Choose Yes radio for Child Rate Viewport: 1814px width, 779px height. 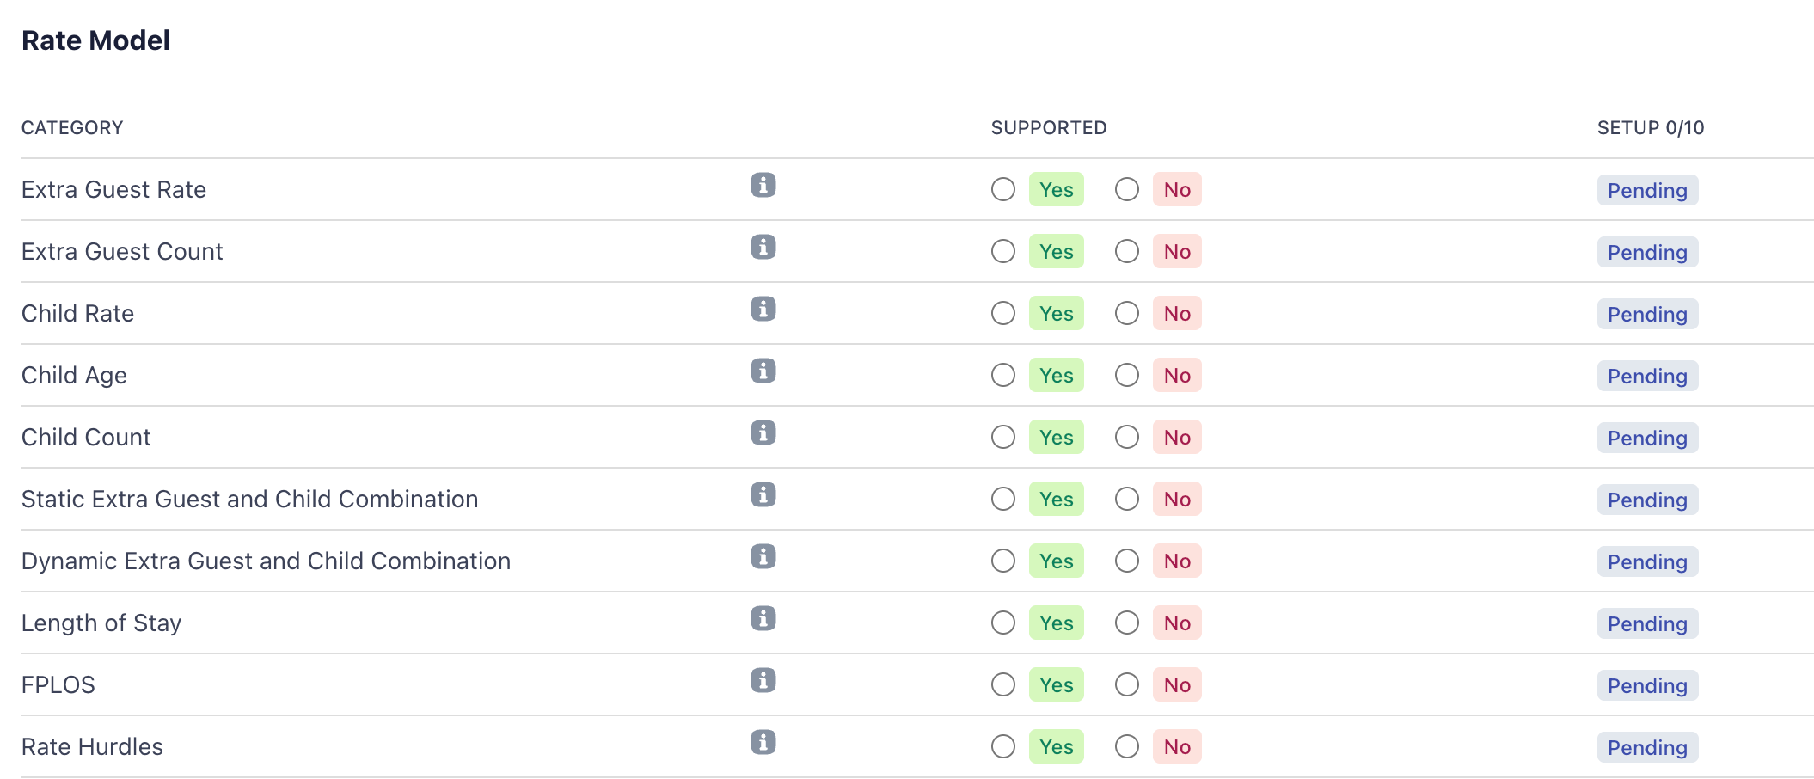pyautogui.click(x=1003, y=314)
